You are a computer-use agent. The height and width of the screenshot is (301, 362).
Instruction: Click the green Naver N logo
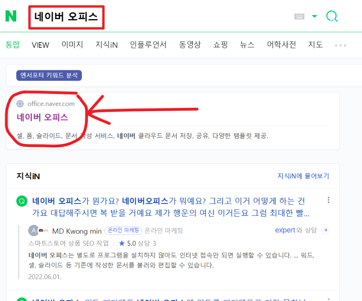[x=11, y=16]
